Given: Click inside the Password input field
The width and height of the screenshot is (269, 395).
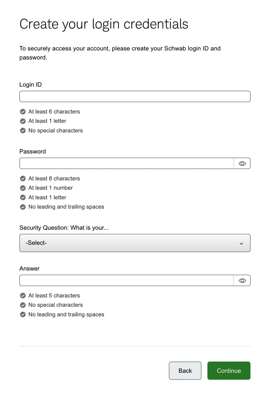Looking at the screenshot, I should pos(126,163).
